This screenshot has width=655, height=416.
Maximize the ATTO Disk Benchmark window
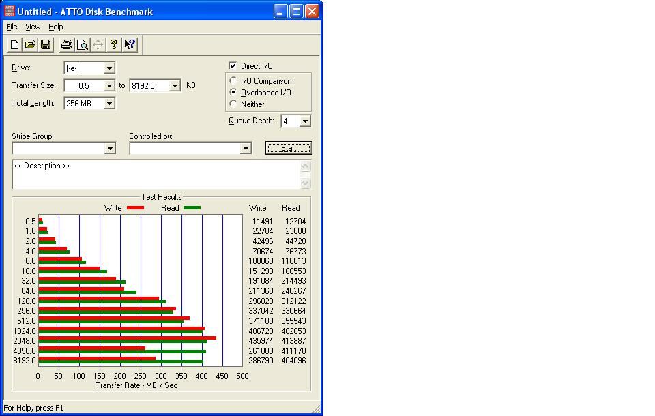pos(296,12)
